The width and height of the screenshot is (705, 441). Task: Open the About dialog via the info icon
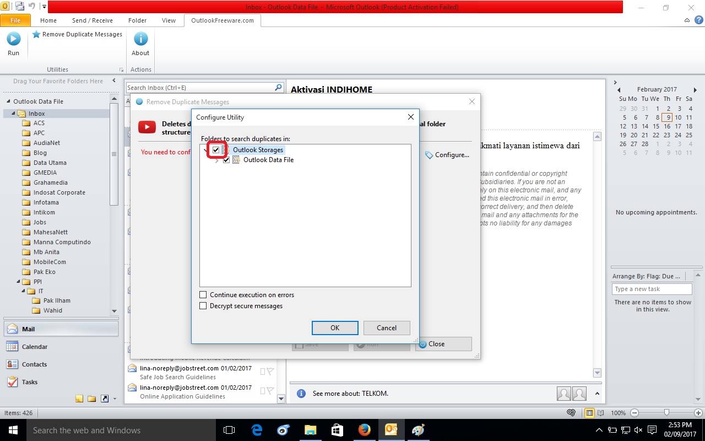click(140, 39)
